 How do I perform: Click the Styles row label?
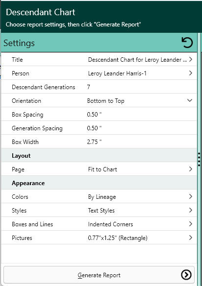click(19, 211)
